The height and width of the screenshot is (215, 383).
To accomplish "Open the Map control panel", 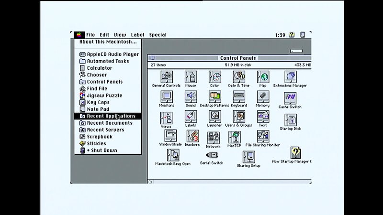I will click(x=263, y=77).
